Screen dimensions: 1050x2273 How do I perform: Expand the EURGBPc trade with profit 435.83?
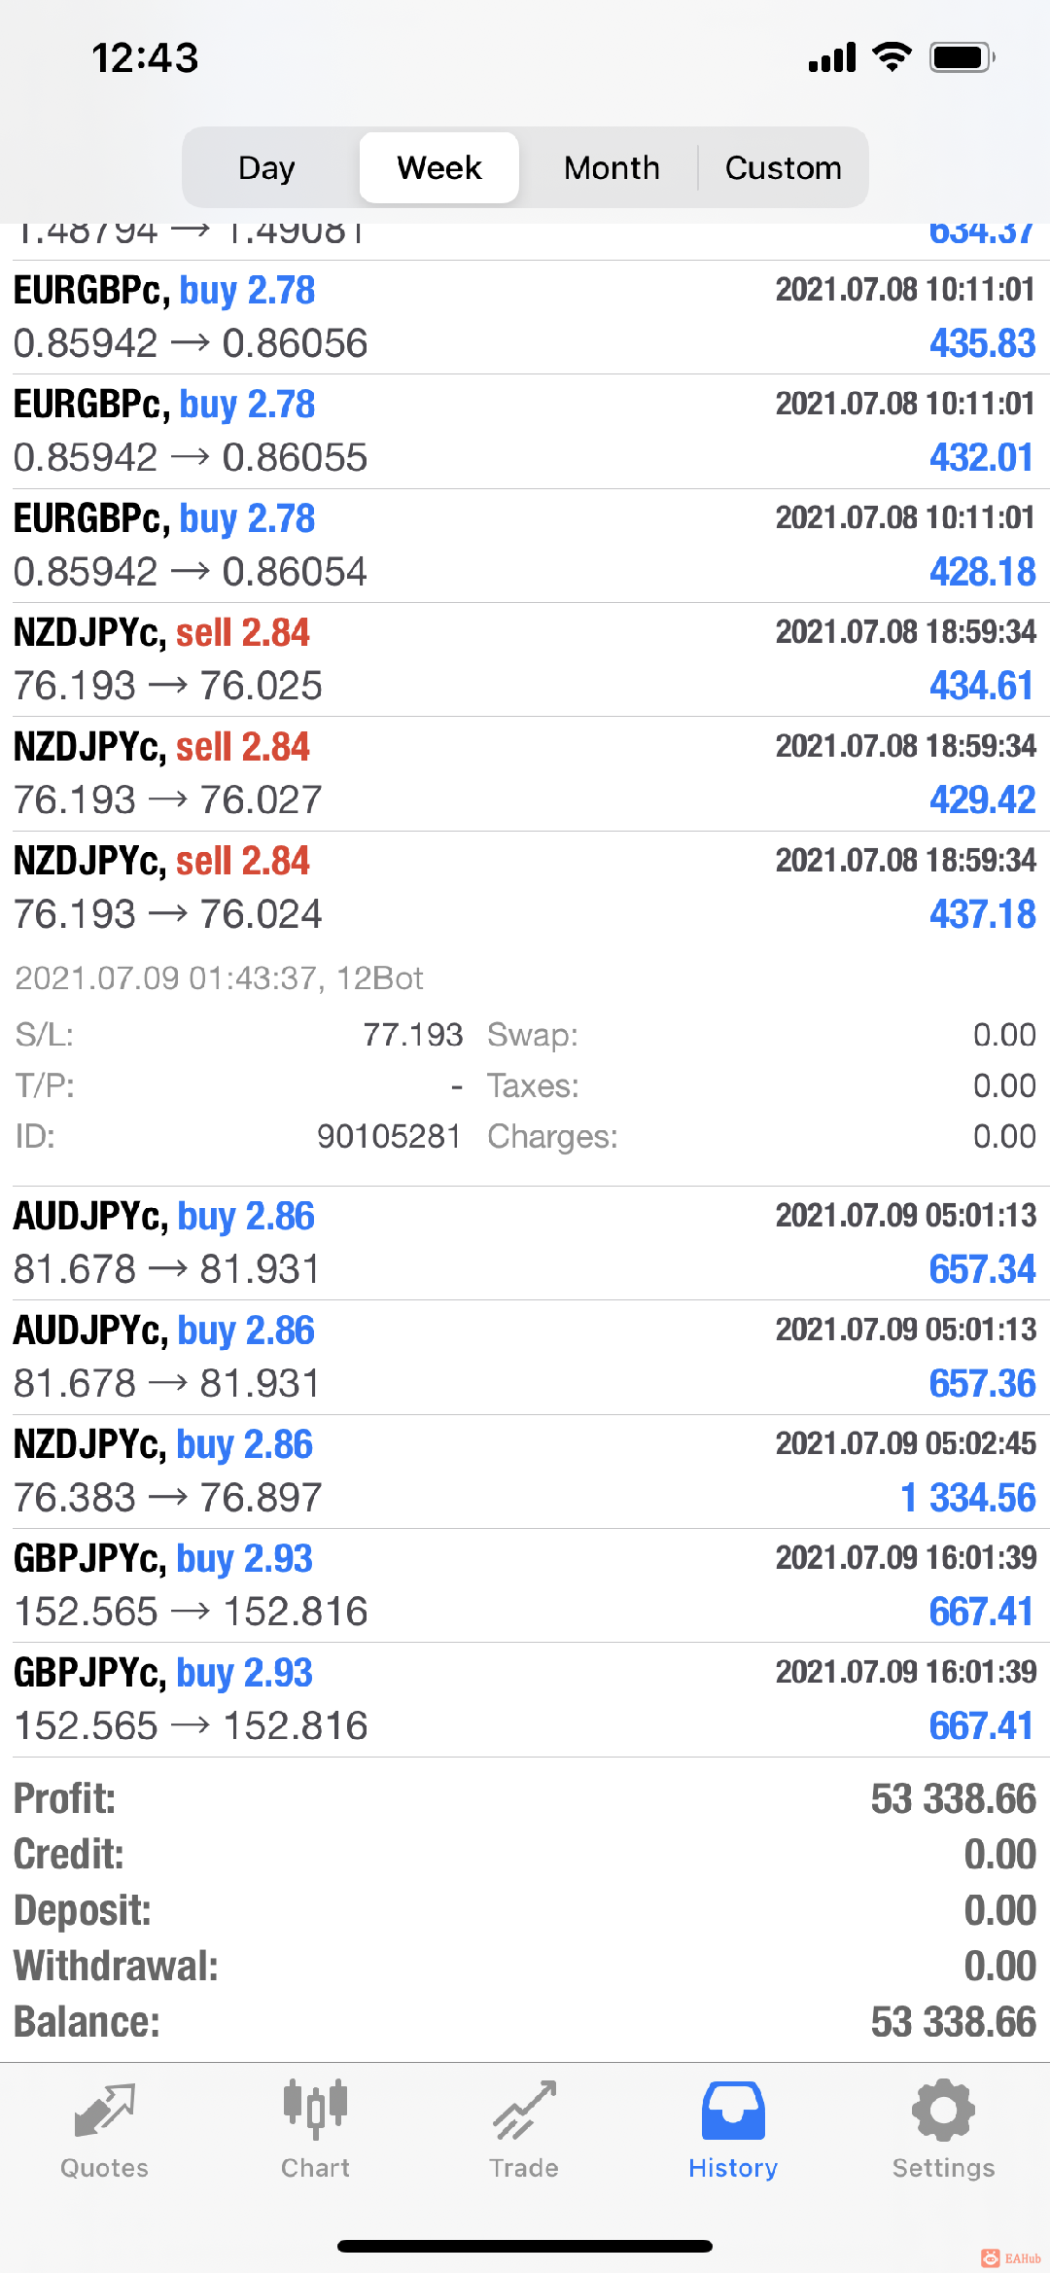coord(525,317)
